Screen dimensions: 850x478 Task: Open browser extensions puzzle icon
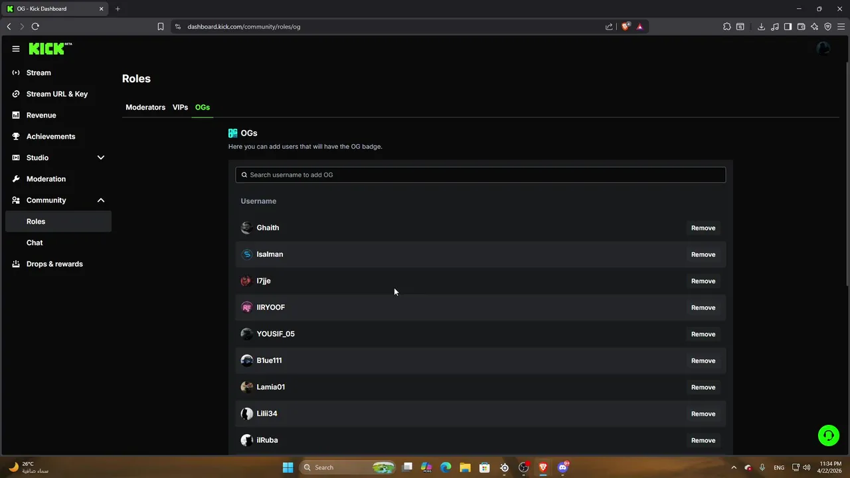tap(726, 27)
